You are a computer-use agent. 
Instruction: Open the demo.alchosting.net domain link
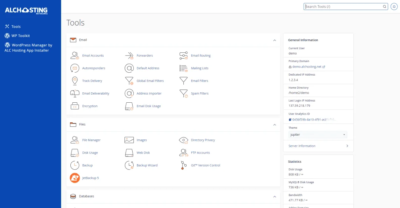tap(307, 67)
